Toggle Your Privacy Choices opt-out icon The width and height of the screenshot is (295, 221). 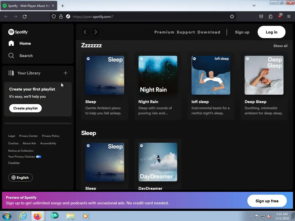coord(39,157)
